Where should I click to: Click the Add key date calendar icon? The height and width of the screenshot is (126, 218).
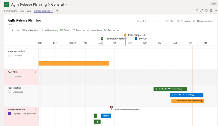(x=23, y=30)
